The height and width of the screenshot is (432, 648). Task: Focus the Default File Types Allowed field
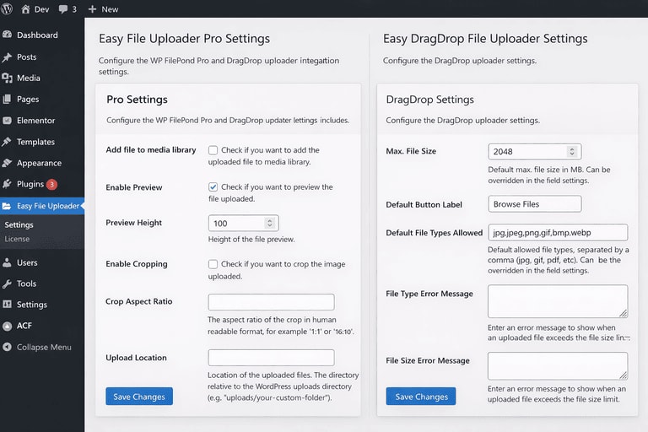point(558,232)
